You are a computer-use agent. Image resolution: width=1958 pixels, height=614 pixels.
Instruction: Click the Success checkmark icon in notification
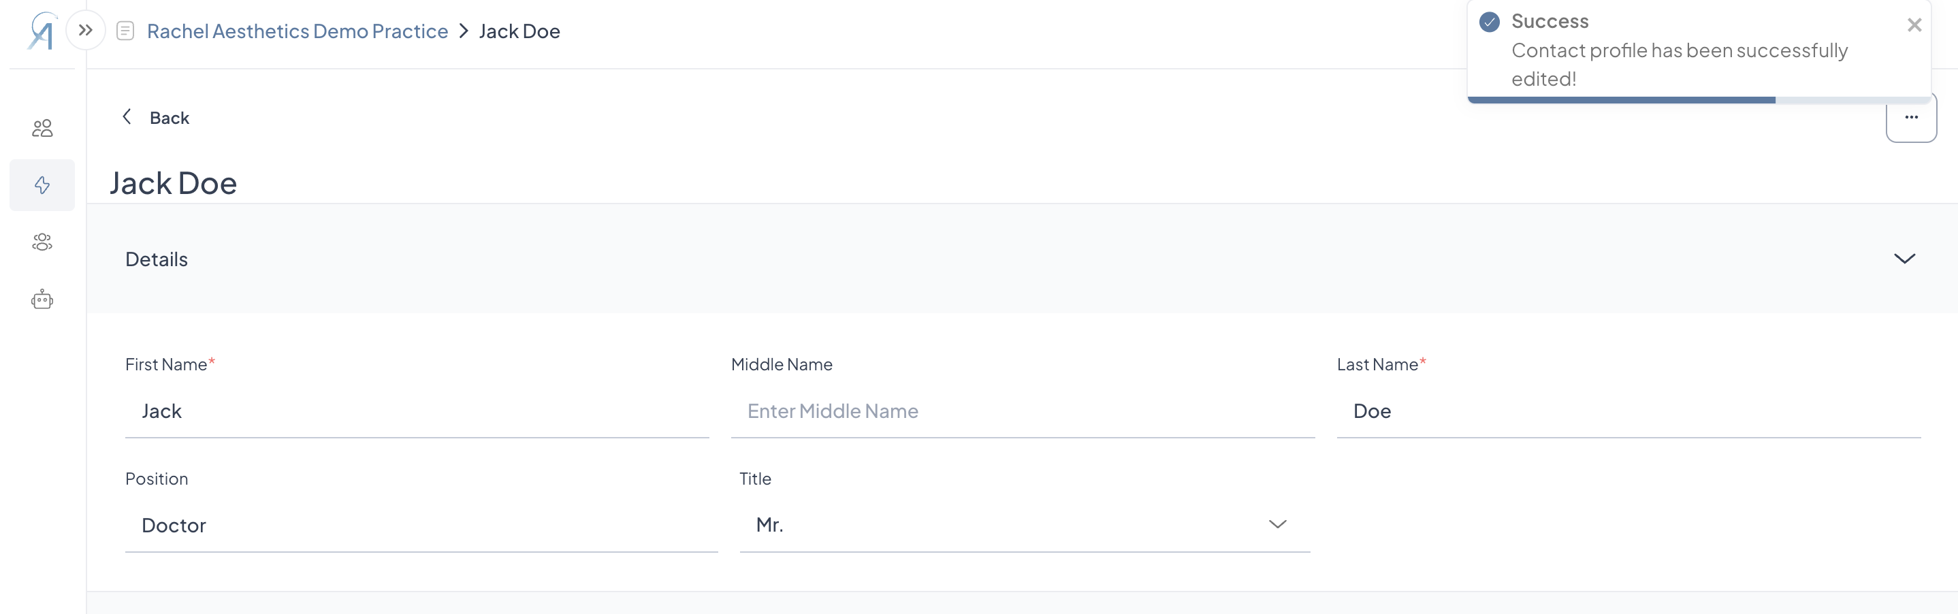tap(1489, 22)
